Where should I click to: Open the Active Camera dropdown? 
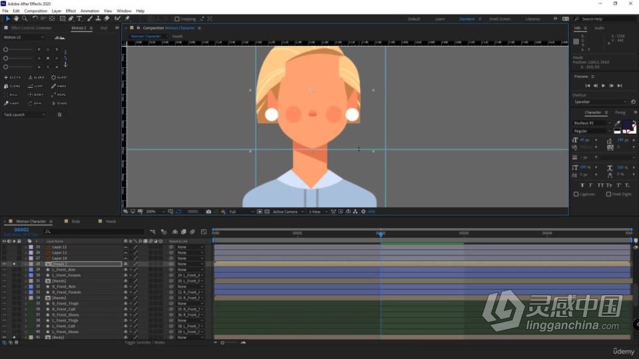pyautogui.click(x=288, y=211)
